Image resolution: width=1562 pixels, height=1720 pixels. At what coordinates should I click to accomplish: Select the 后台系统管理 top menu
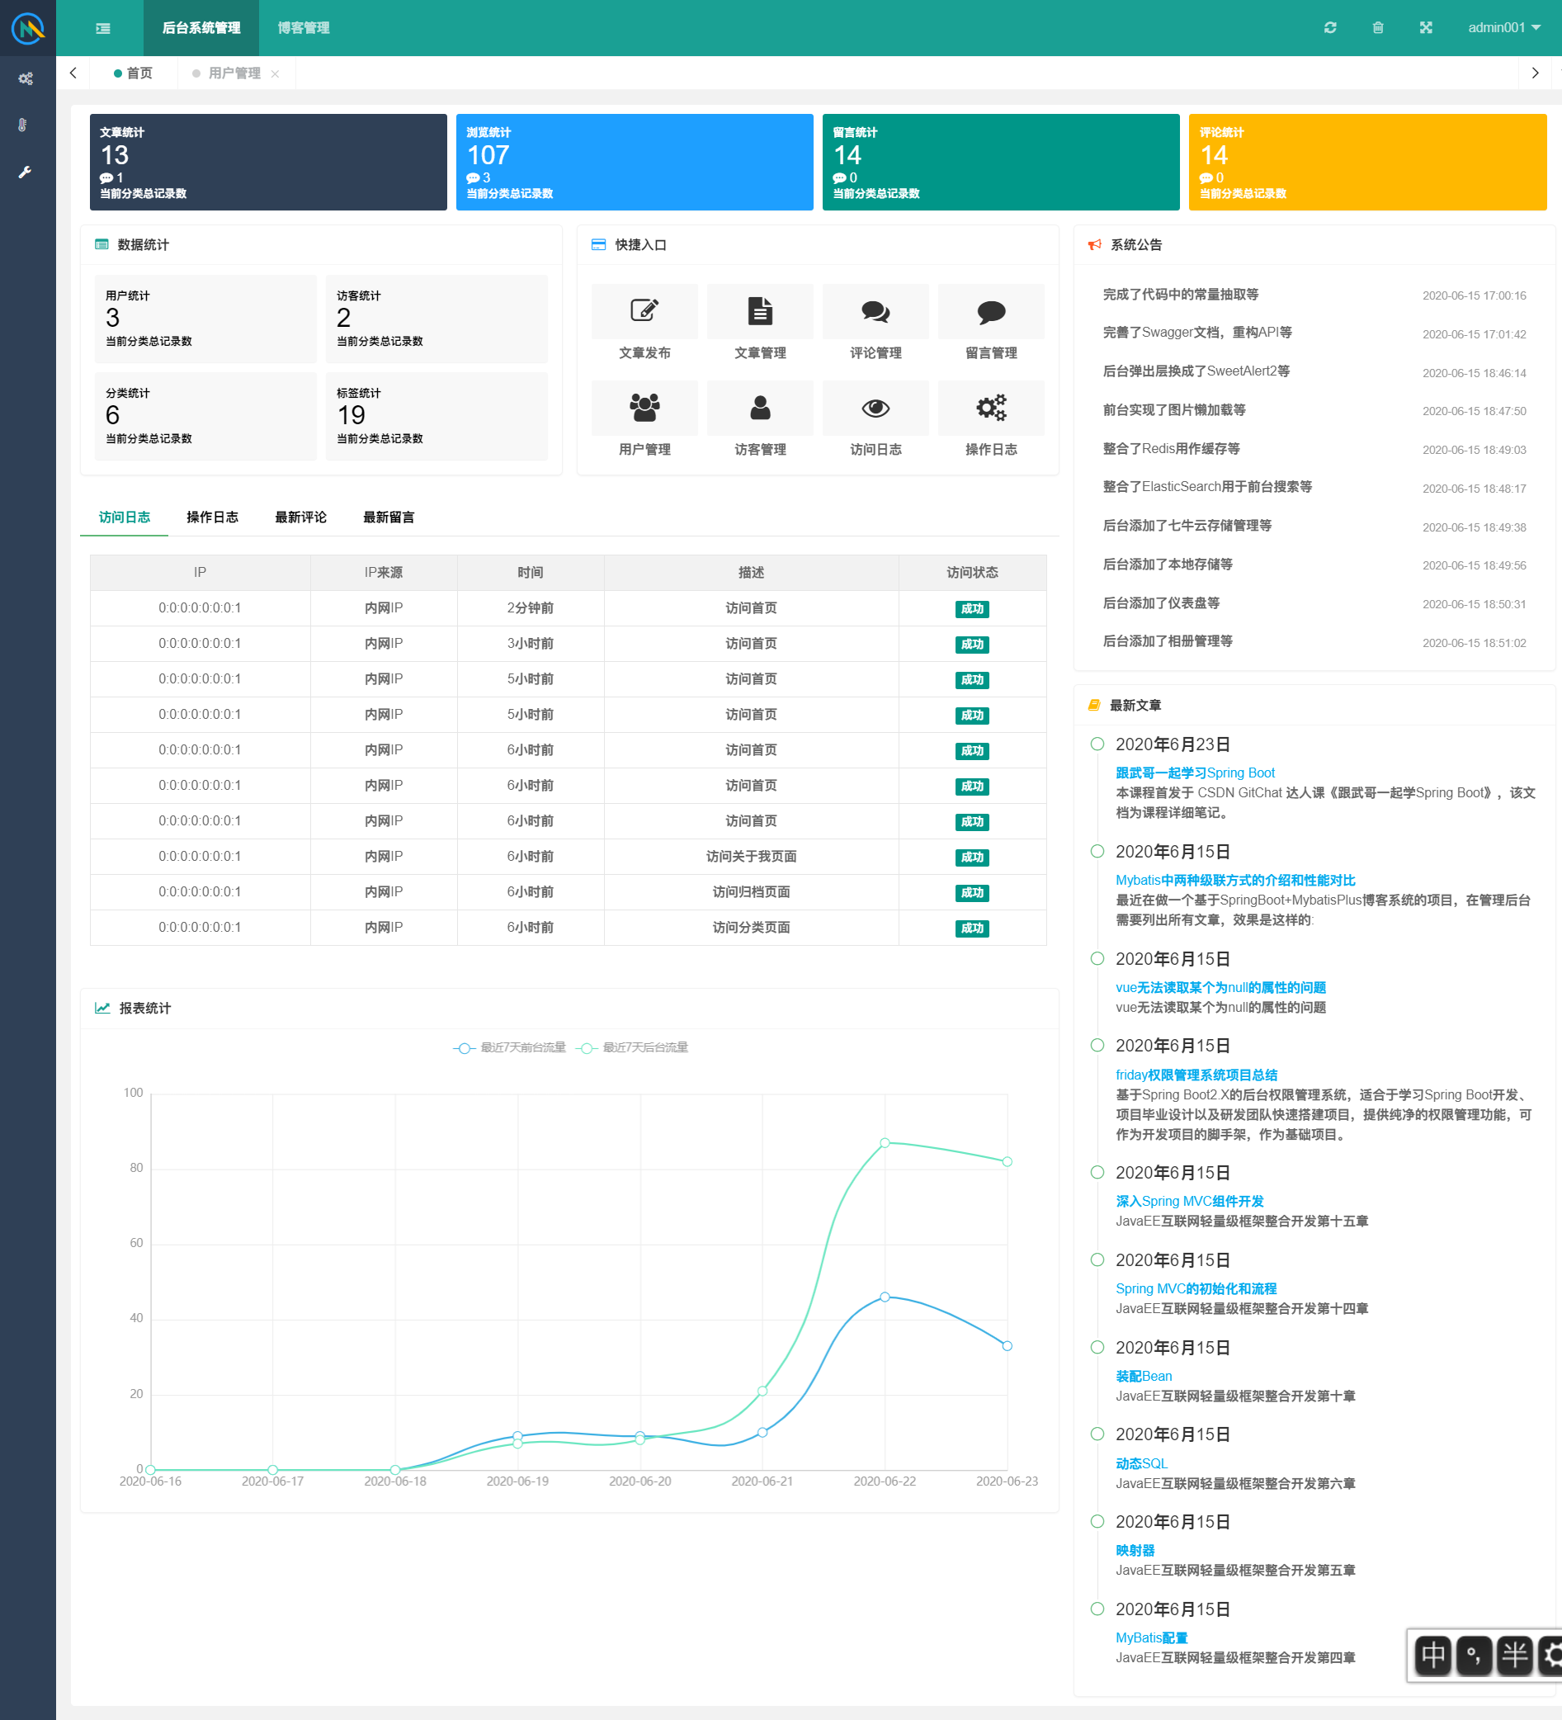pos(201,28)
